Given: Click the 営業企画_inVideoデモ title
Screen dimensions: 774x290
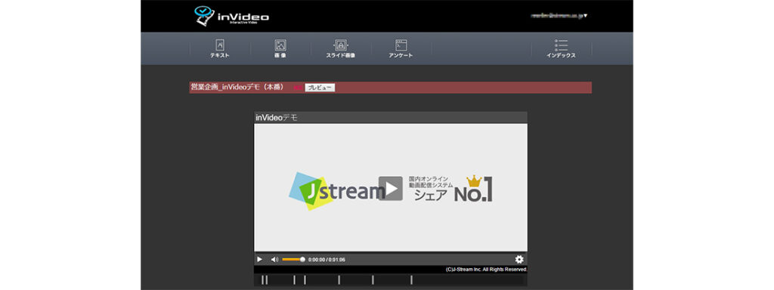Looking at the screenshot, I should [x=237, y=88].
